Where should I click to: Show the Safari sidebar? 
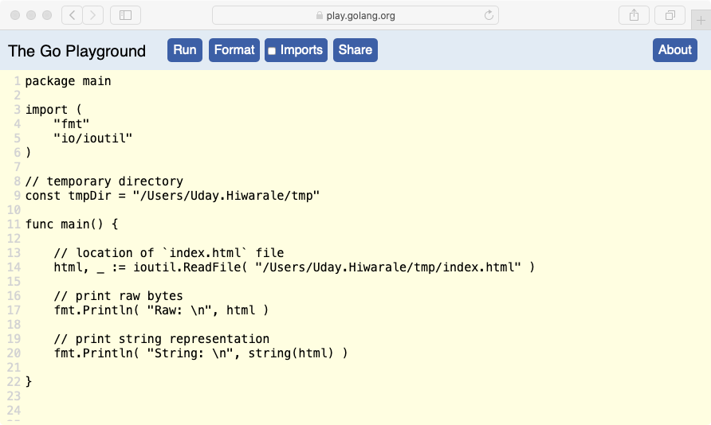click(126, 15)
